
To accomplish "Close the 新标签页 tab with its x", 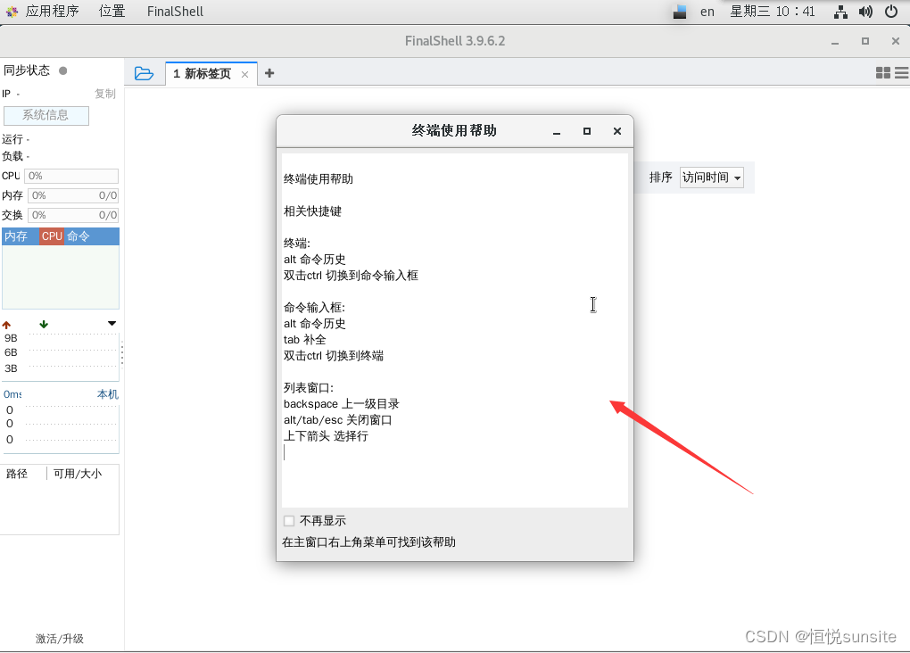I will click(x=245, y=74).
